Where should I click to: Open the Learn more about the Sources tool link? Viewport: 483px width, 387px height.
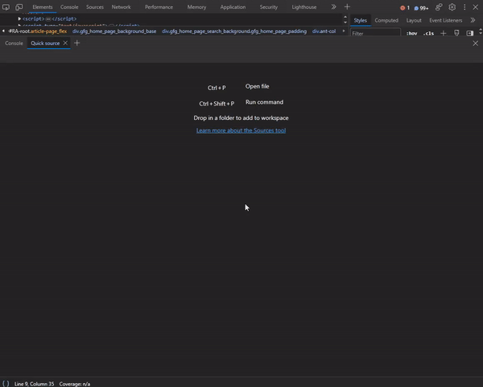(x=241, y=130)
